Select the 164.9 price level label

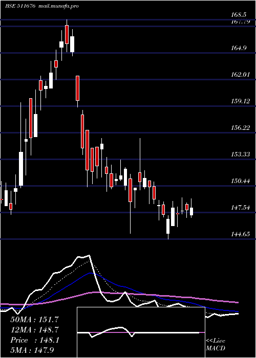[x=239, y=48]
